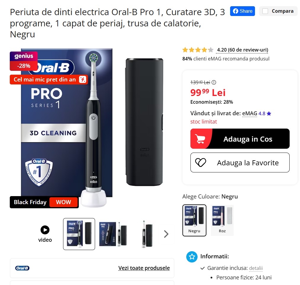
Task: Click the eMAG seller link
Action: (x=249, y=113)
